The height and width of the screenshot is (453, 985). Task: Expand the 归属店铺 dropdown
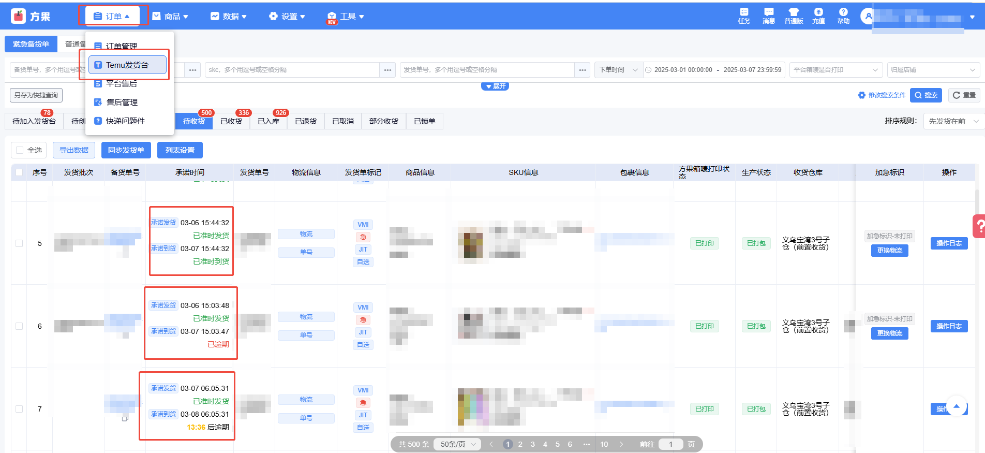(933, 70)
